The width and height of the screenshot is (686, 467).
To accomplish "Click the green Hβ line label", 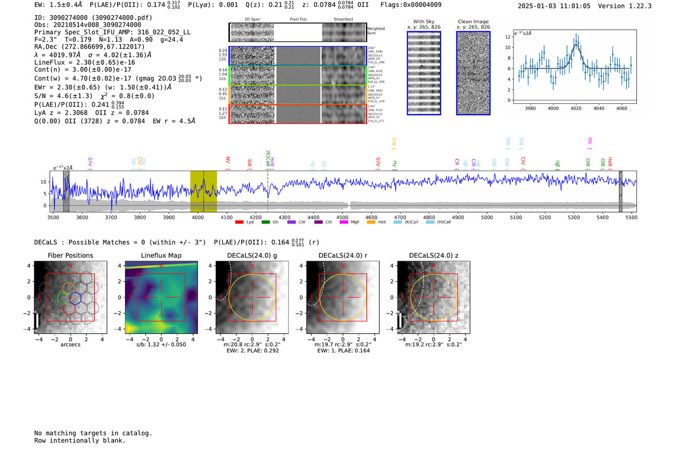I will (557, 165).
